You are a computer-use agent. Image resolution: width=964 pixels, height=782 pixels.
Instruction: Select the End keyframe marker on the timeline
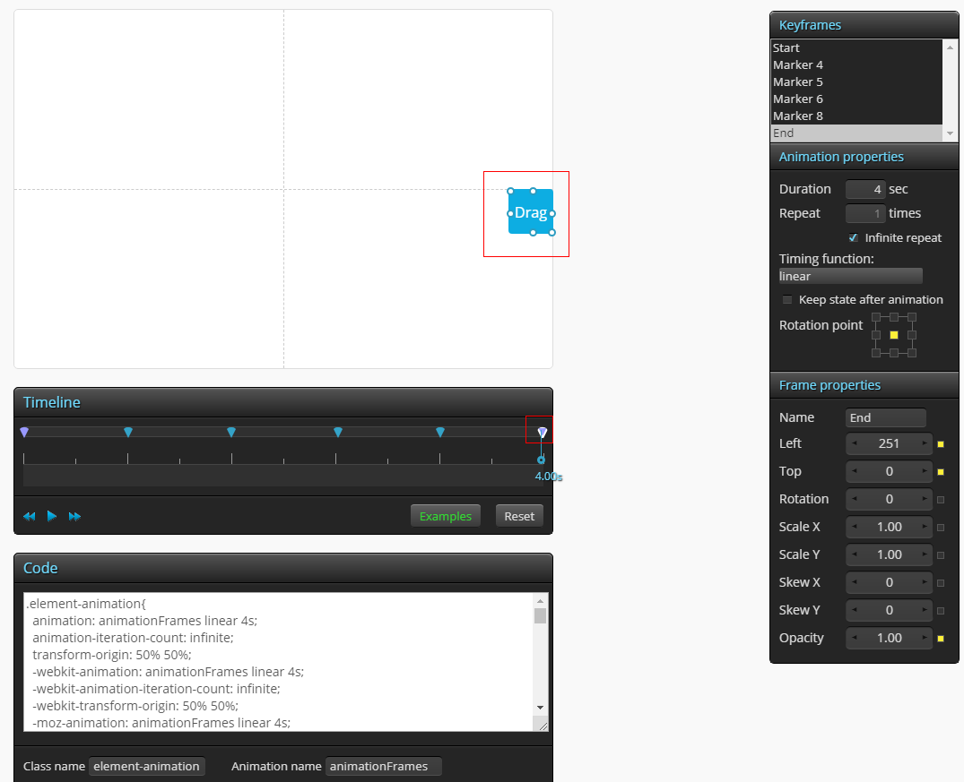[x=540, y=431]
